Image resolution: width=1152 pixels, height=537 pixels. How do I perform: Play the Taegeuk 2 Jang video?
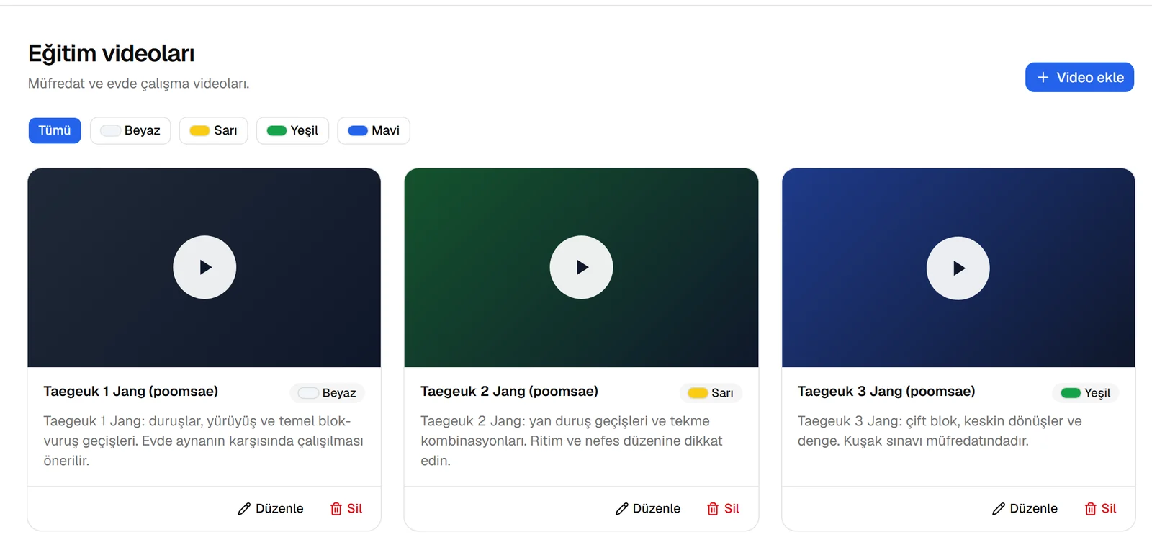(x=581, y=267)
